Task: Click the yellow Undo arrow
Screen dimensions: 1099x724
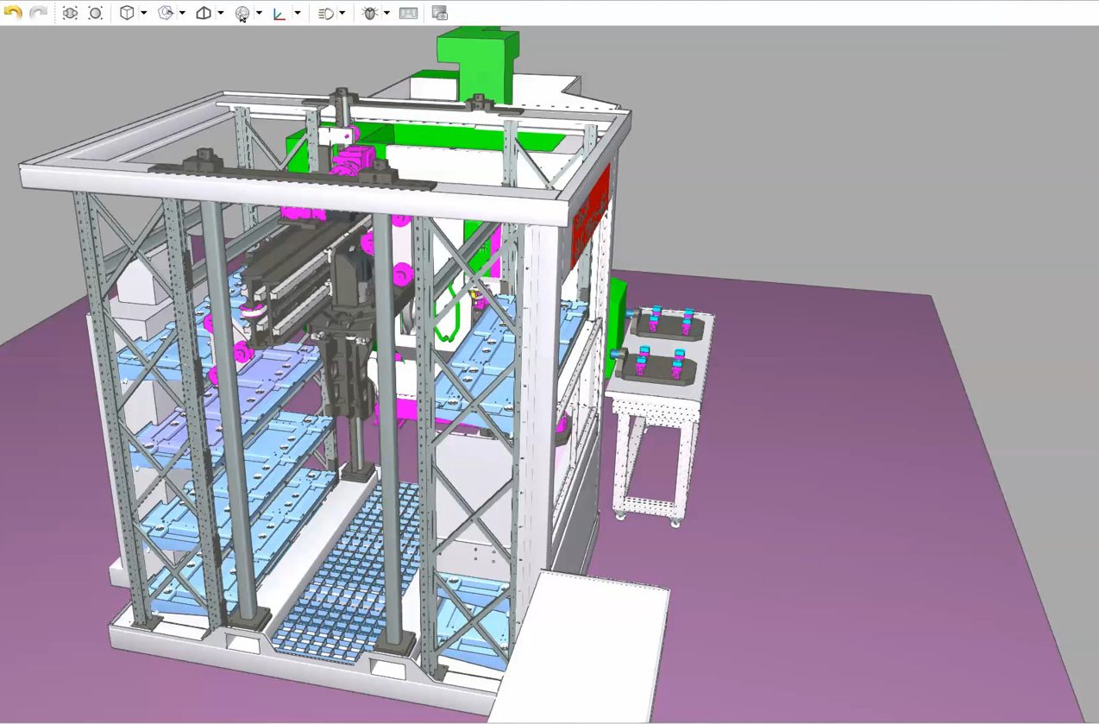Action: tap(13, 13)
